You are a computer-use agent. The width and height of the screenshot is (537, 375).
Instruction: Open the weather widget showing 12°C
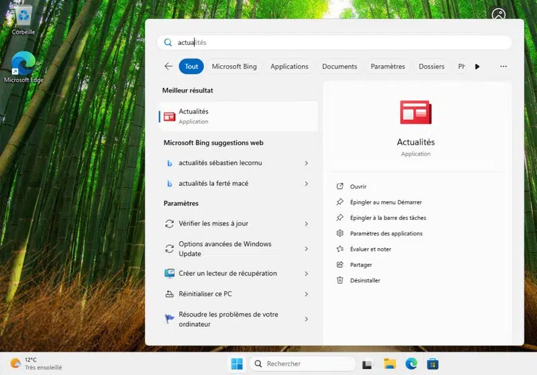[x=37, y=364]
